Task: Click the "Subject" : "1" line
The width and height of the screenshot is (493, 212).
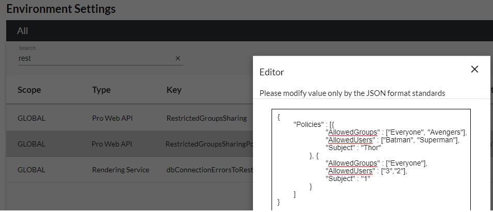Action: pyautogui.click(x=348, y=178)
